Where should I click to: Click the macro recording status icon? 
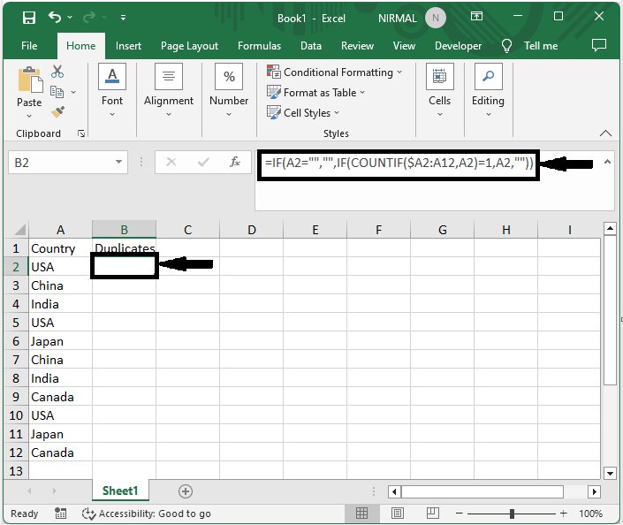(60, 514)
